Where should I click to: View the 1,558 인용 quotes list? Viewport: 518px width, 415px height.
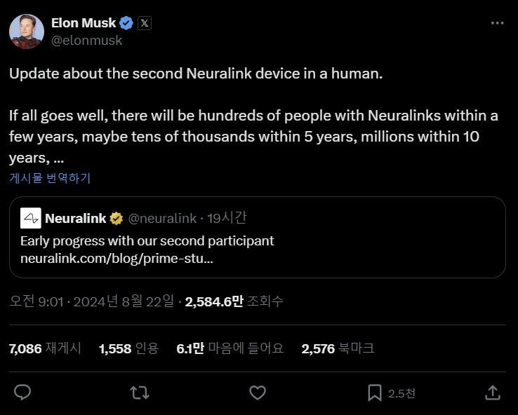[128, 348]
